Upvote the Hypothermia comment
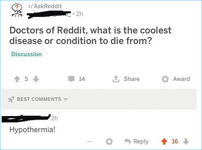Viewport: 202px width, 150px height. pyautogui.click(x=165, y=141)
